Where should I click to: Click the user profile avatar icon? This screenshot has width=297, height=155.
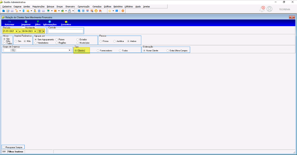tap(269, 9)
